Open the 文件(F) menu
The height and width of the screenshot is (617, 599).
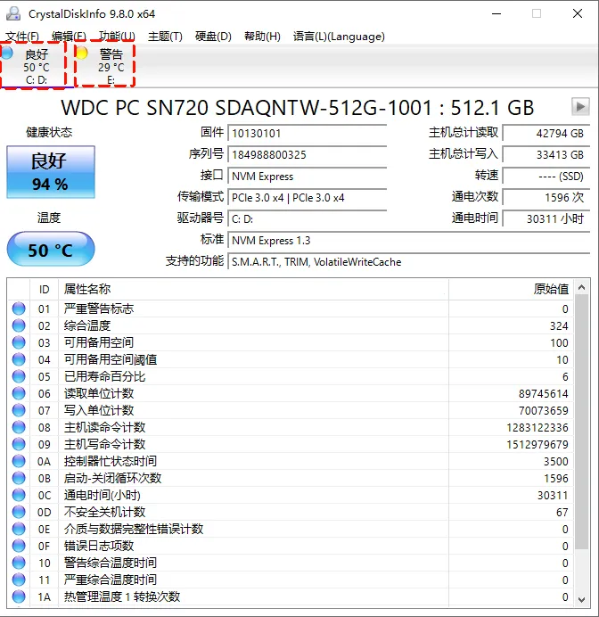pyautogui.click(x=22, y=37)
